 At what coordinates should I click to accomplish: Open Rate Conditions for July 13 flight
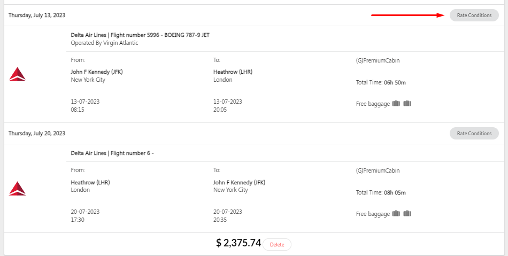pos(474,15)
